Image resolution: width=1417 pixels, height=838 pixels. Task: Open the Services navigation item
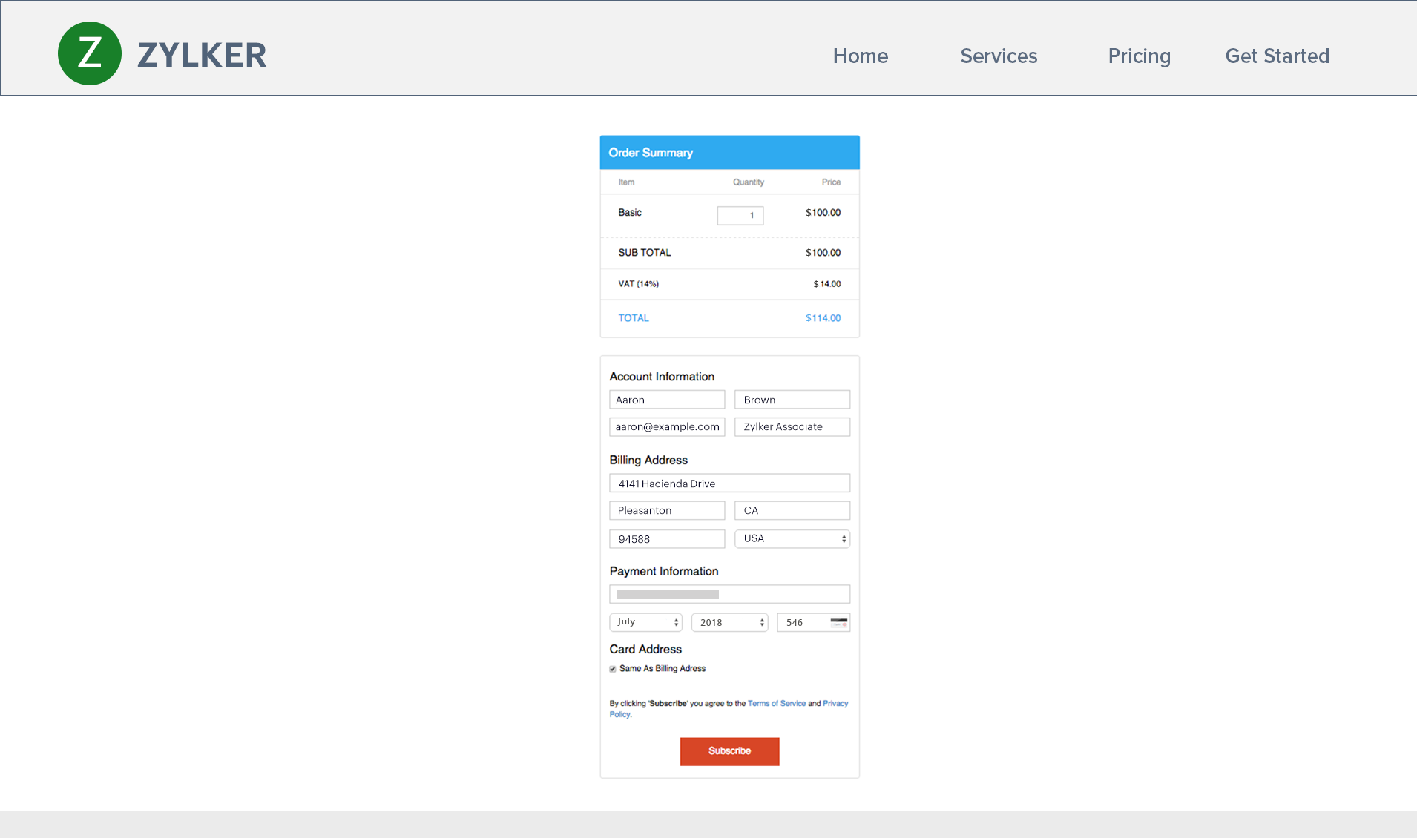tap(999, 56)
